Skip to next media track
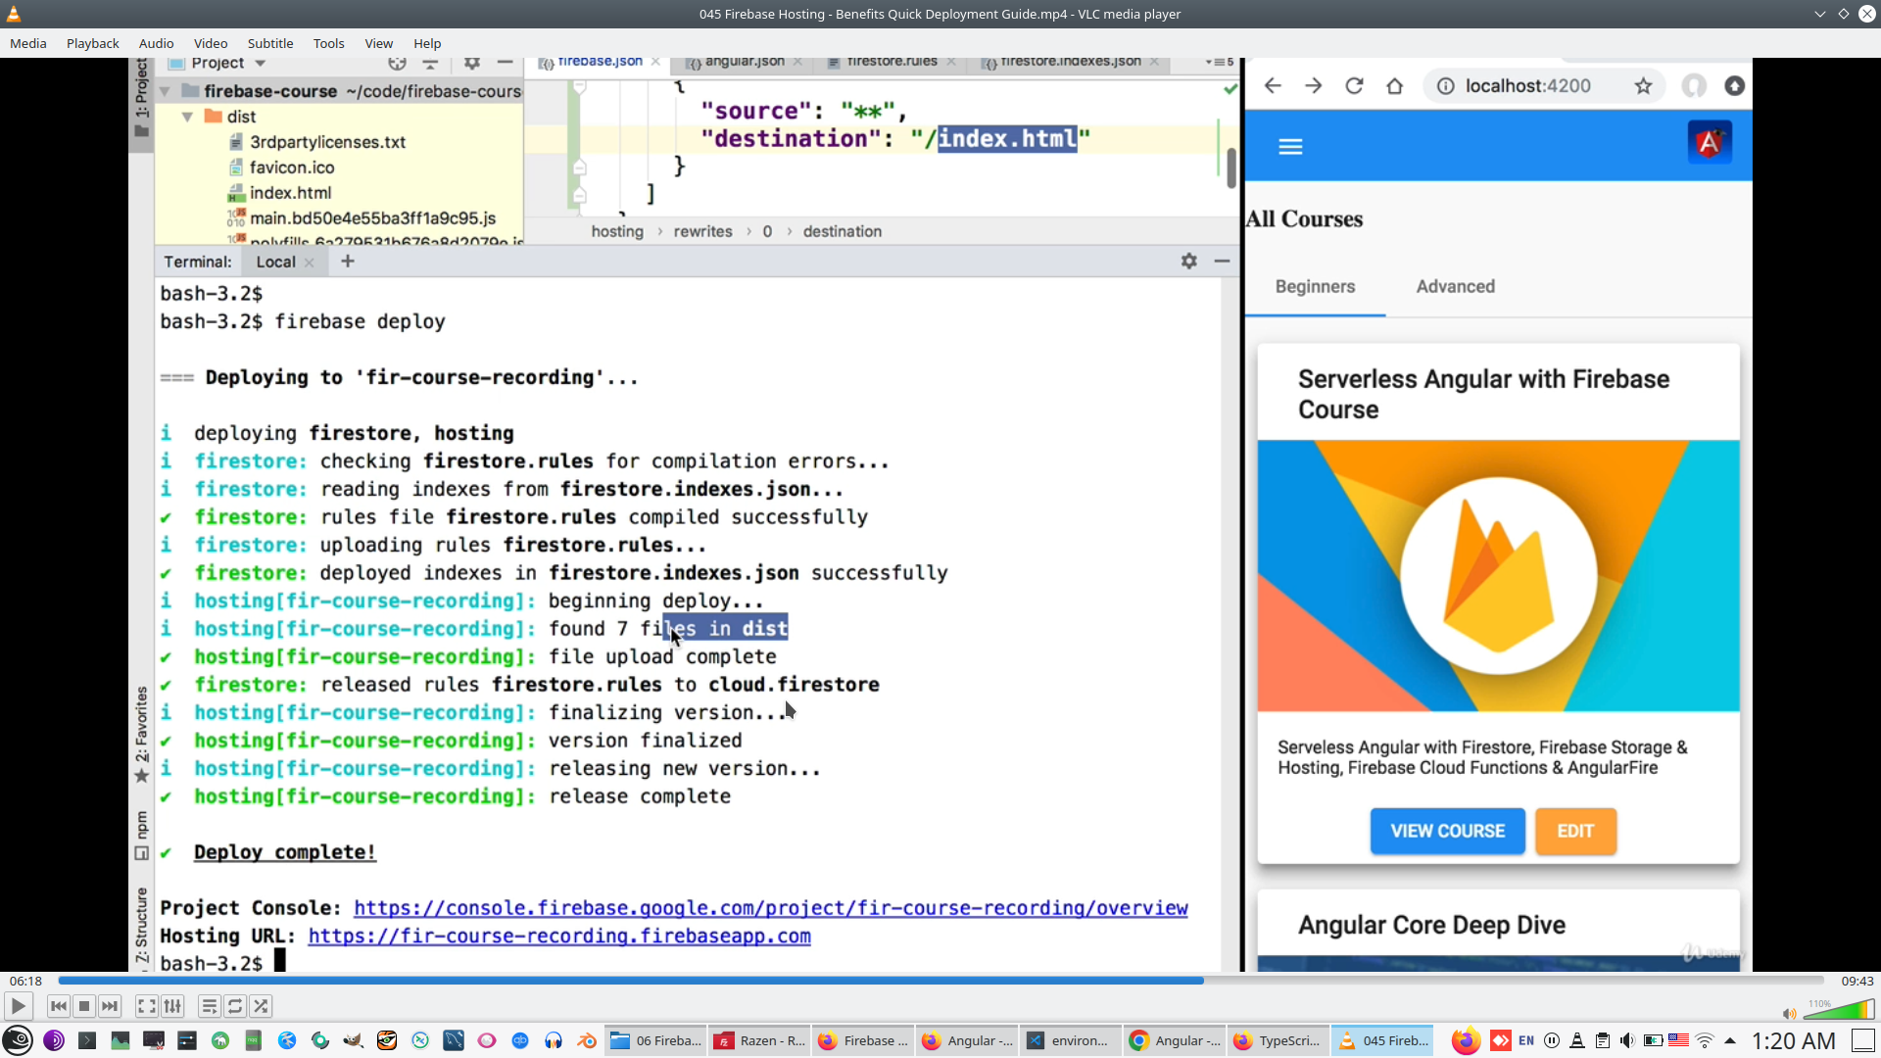Viewport: 1881px width, 1058px height. click(x=110, y=1006)
